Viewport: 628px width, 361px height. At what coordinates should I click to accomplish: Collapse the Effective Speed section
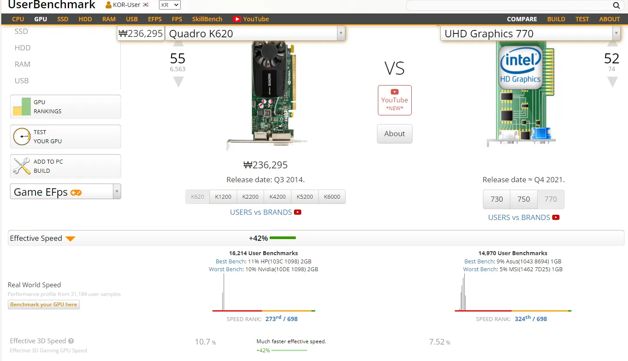click(x=70, y=239)
